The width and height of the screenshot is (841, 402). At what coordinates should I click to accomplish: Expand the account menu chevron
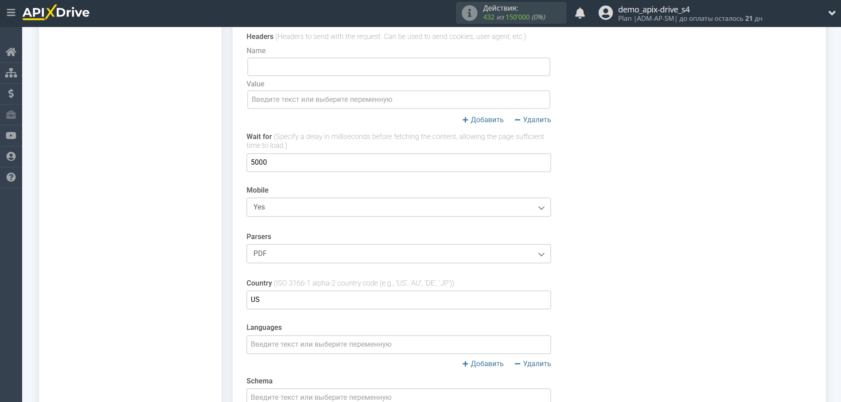[x=831, y=13]
